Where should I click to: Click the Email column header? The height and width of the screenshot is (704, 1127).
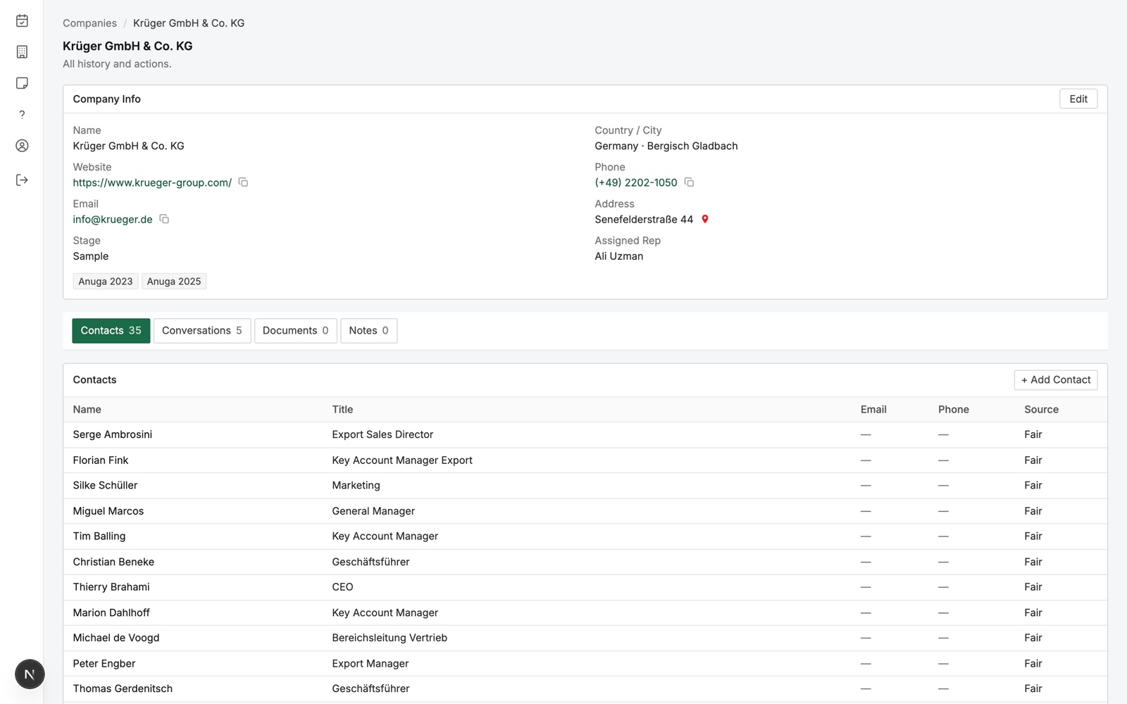click(x=873, y=410)
